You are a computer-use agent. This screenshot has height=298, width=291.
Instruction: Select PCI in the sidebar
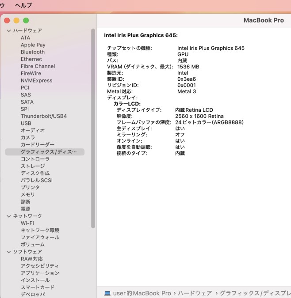point(25,87)
